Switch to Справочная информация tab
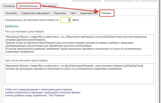 click(35, 13)
